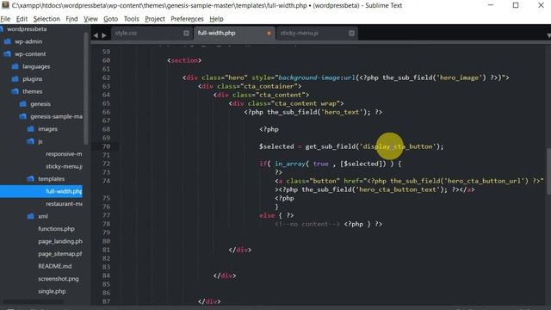Image resolution: width=551 pixels, height=310 pixels.
Task: Click line number 62 in gutter
Action: [x=106, y=77]
